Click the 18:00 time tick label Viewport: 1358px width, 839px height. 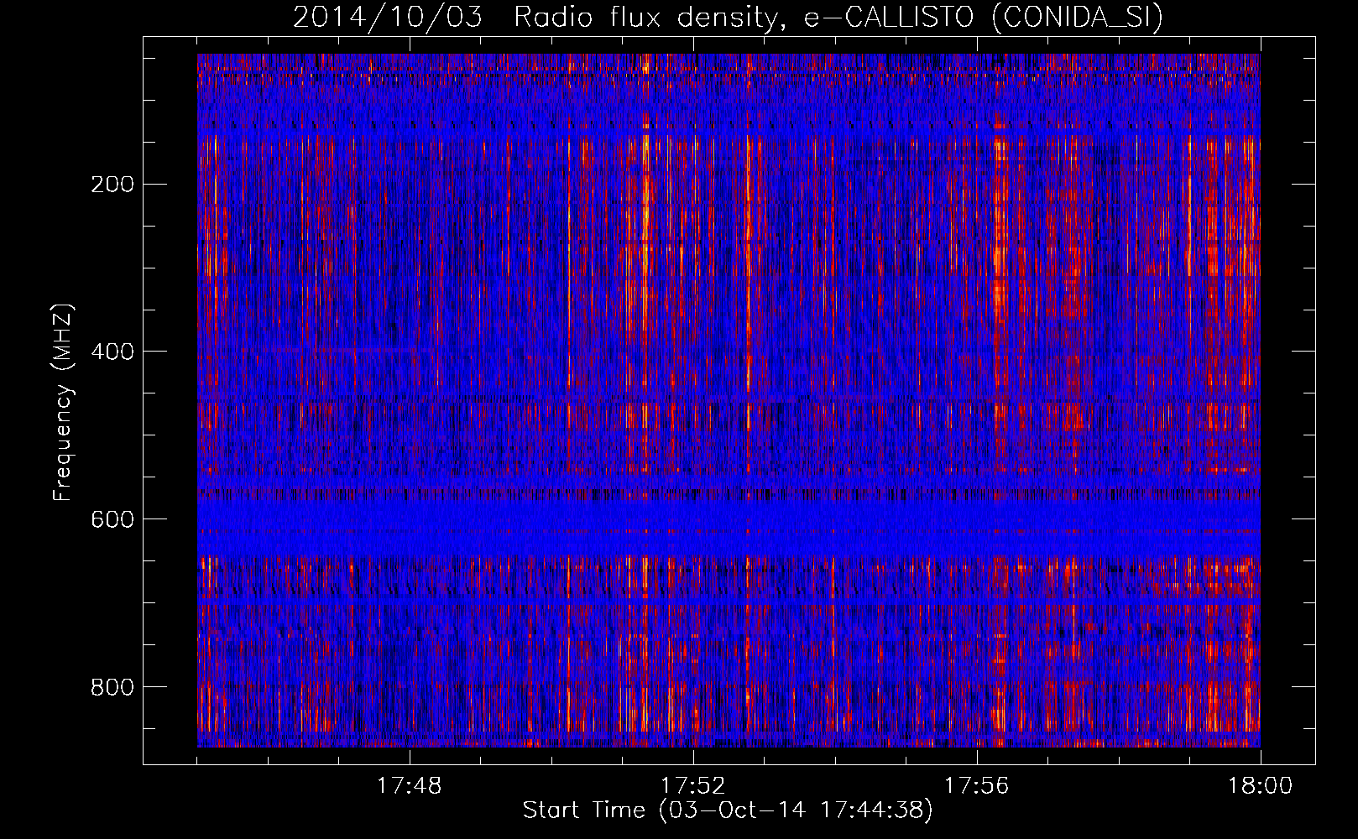(x=1260, y=786)
